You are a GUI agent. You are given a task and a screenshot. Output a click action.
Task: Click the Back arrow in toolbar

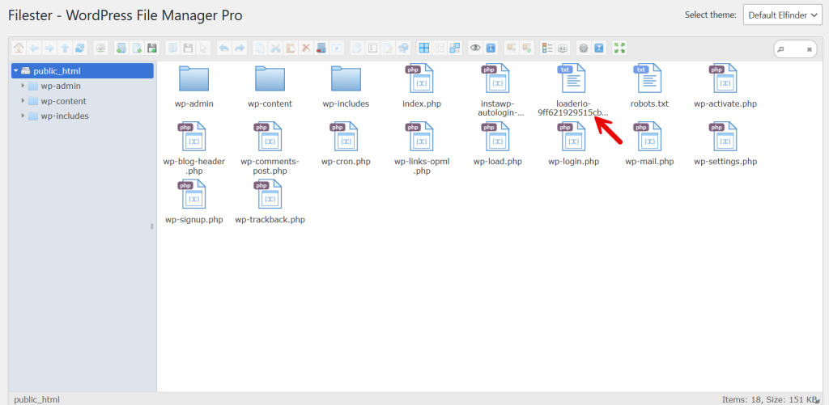pyautogui.click(x=34, y=48)
